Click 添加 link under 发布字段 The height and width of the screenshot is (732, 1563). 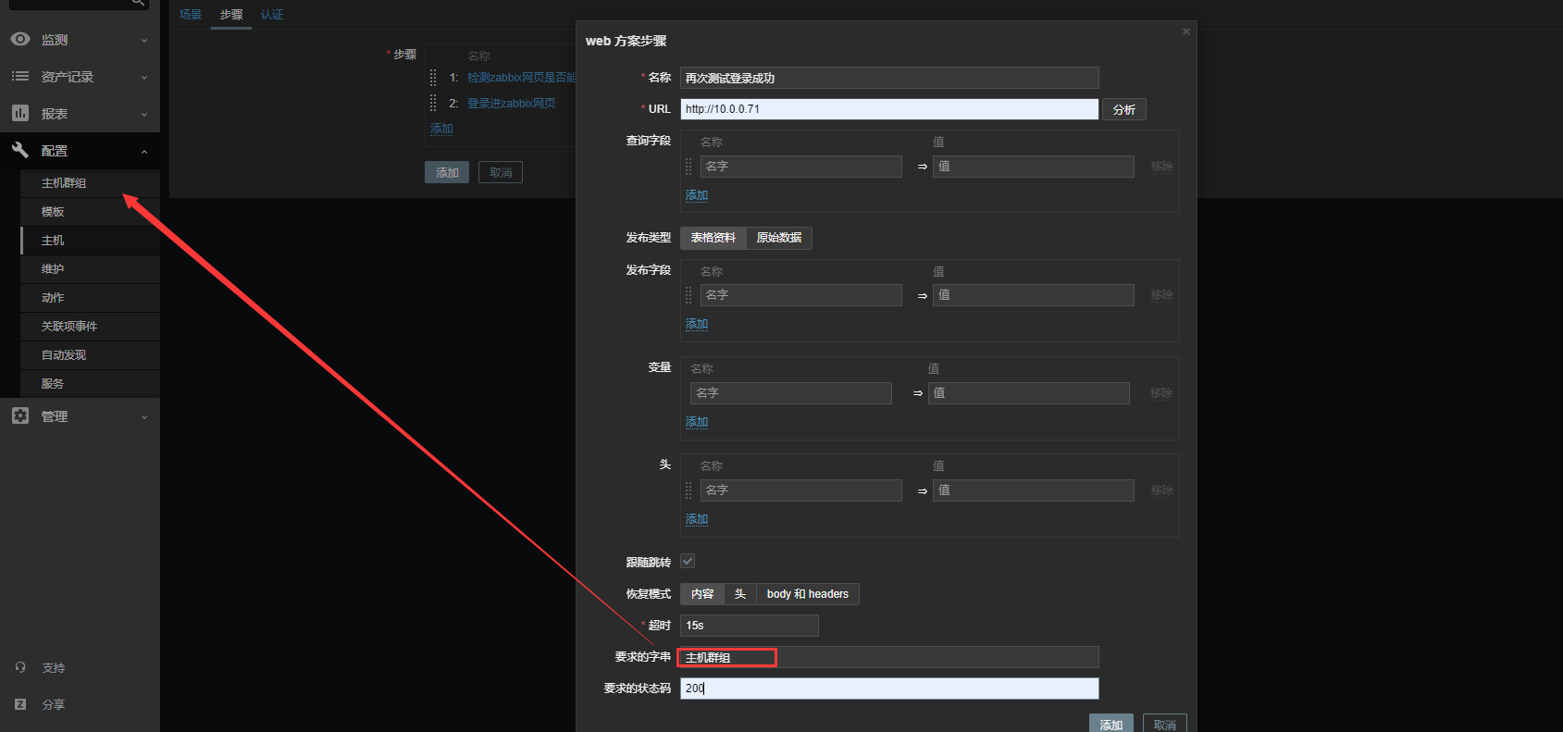[697, 324]
